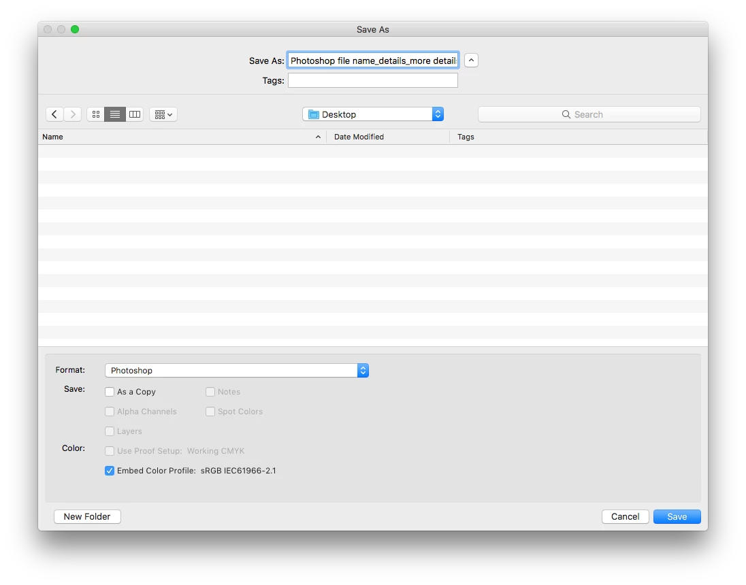This screenshot has width=746, height=585.
Task: Sort by Date Modified column header
Action: [388, 137]
